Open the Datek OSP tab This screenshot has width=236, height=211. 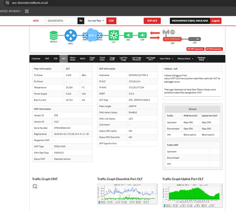click(92, 59)
